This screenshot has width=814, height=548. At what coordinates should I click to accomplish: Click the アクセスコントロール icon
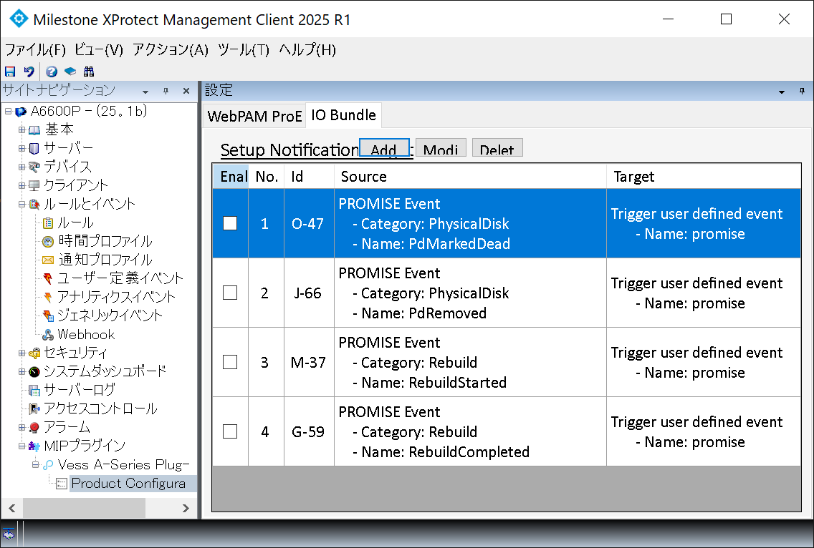34,408
